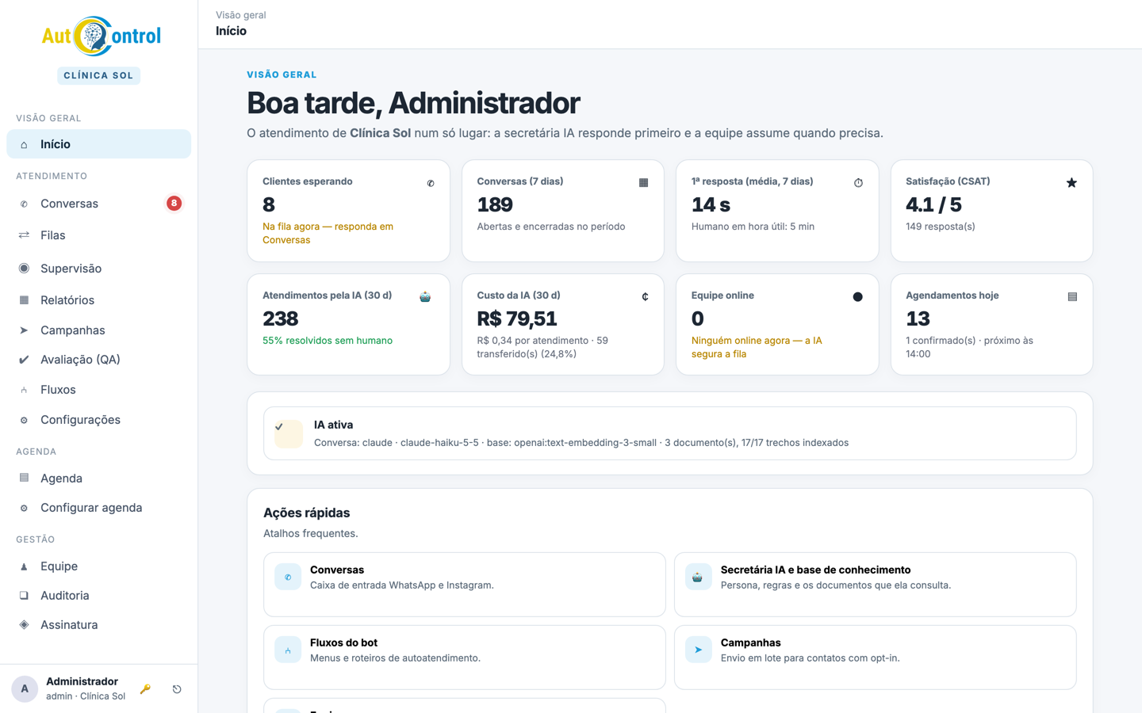This screenshot has height=713, width=1142.
Task: Open Auditoria in the sidebar
Action: (x=98, y=596)
